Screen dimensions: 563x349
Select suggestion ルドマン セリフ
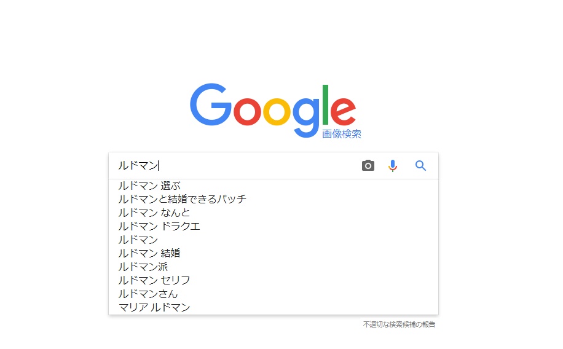[x=154, y=280]
